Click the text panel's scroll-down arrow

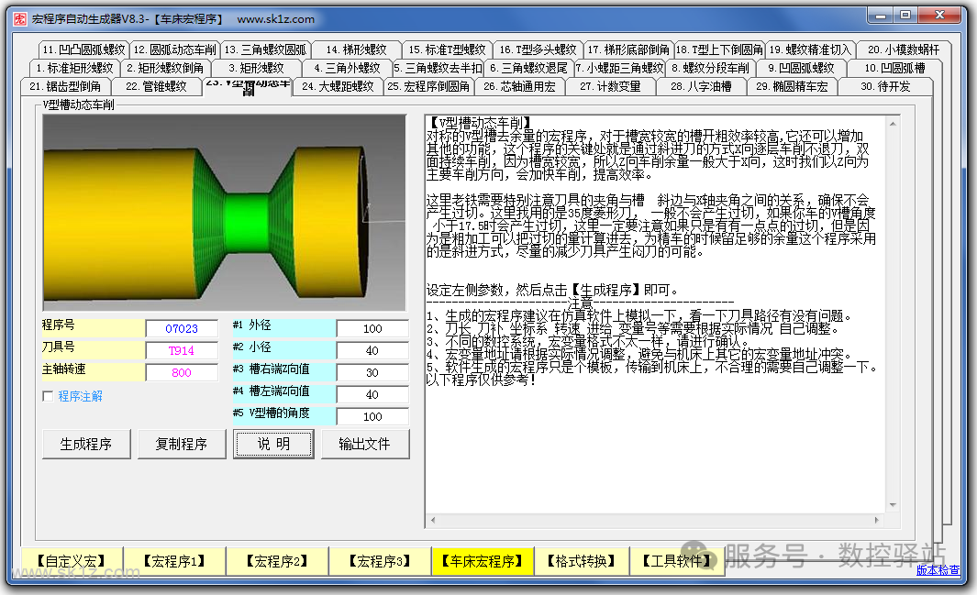(893, 505)
